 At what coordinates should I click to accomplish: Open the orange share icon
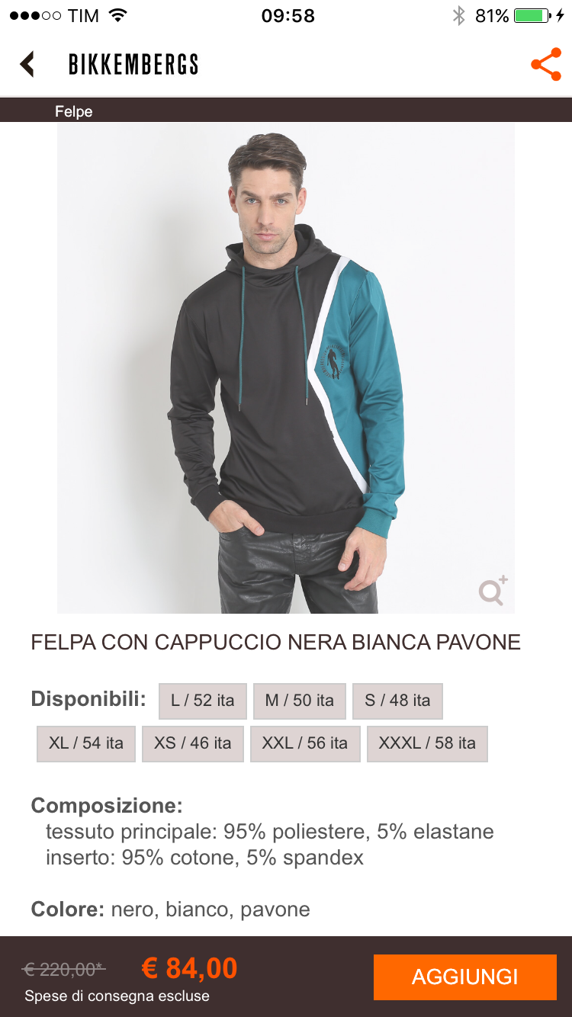546,65
